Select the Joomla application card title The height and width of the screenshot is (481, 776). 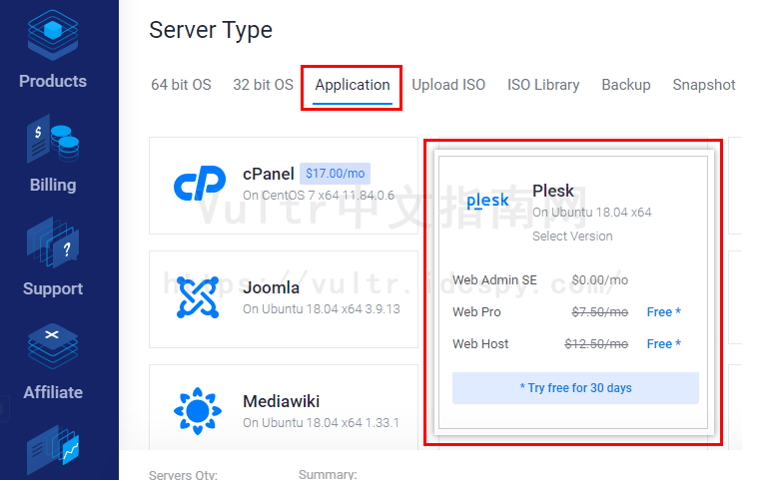272,287
